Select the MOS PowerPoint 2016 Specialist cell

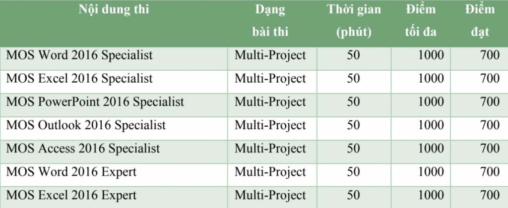pos(95,102)
